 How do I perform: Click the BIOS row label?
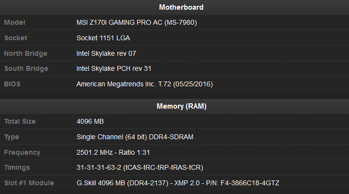point(13,84)
